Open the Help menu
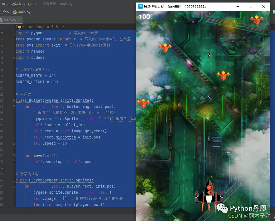This screenshot has width=275, height=221. click(32, 4)
